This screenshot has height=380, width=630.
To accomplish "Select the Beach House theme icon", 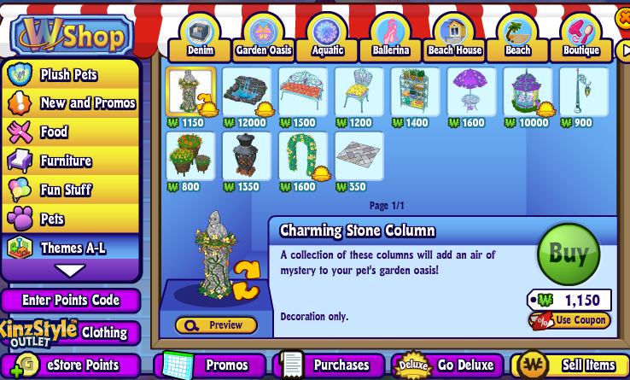I will pos(454,31).
